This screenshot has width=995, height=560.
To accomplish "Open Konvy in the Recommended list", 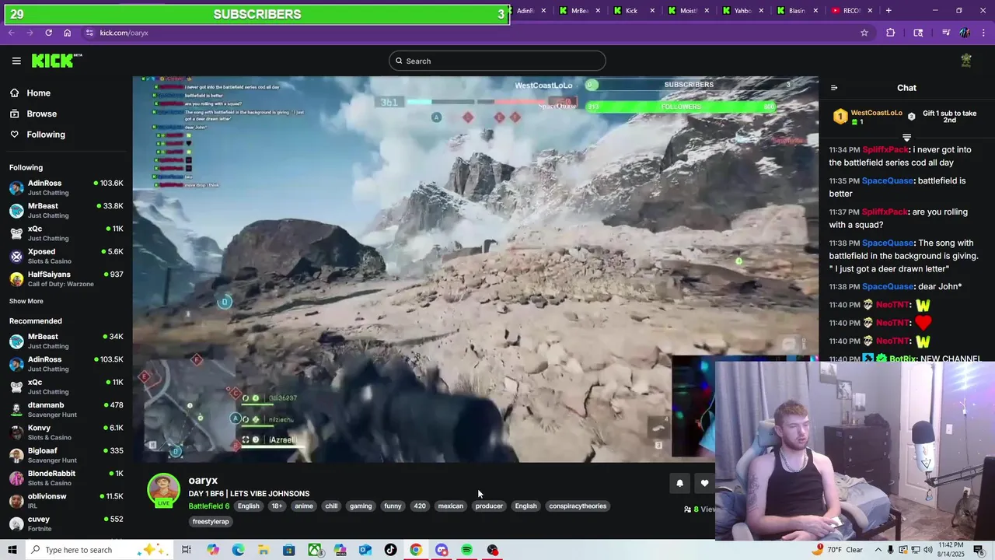I will coord(66,432).
